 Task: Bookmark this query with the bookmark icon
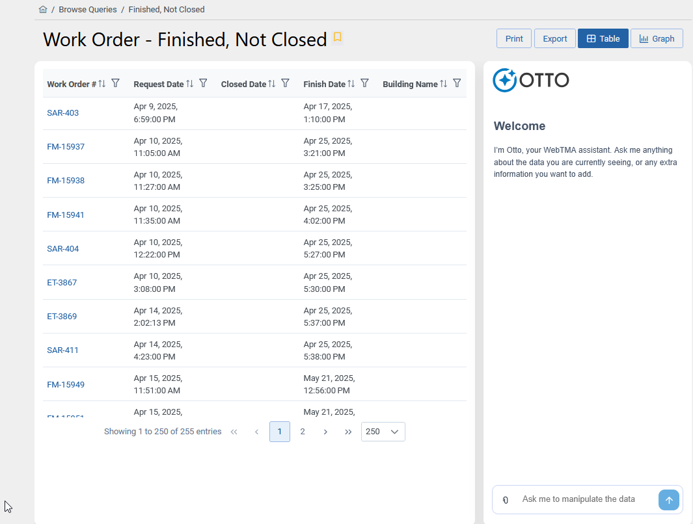[x=337, y=38]
